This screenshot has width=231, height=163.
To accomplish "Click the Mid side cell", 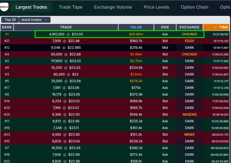I will tap(165, 48).
